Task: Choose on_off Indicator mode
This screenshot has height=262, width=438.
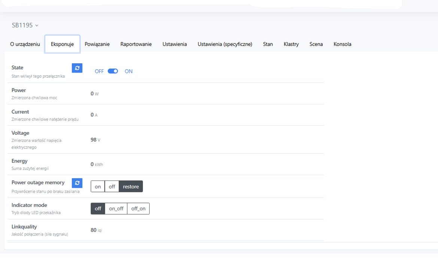Action: click(x=116, y=208)
